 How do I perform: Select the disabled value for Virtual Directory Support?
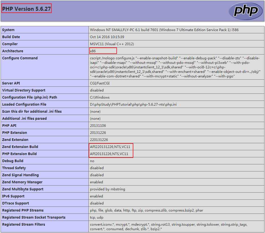click(97, 90)
